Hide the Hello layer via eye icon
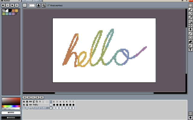This screenshot has width=193, height=120. [x=24, y=105]
